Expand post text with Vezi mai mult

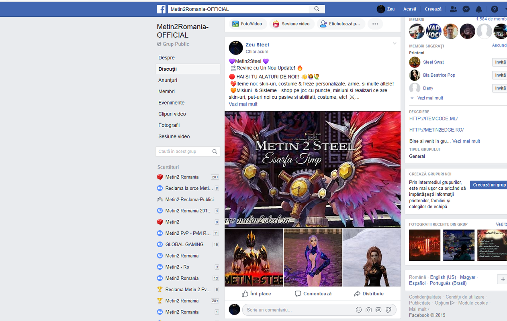(x=243, y=104)
